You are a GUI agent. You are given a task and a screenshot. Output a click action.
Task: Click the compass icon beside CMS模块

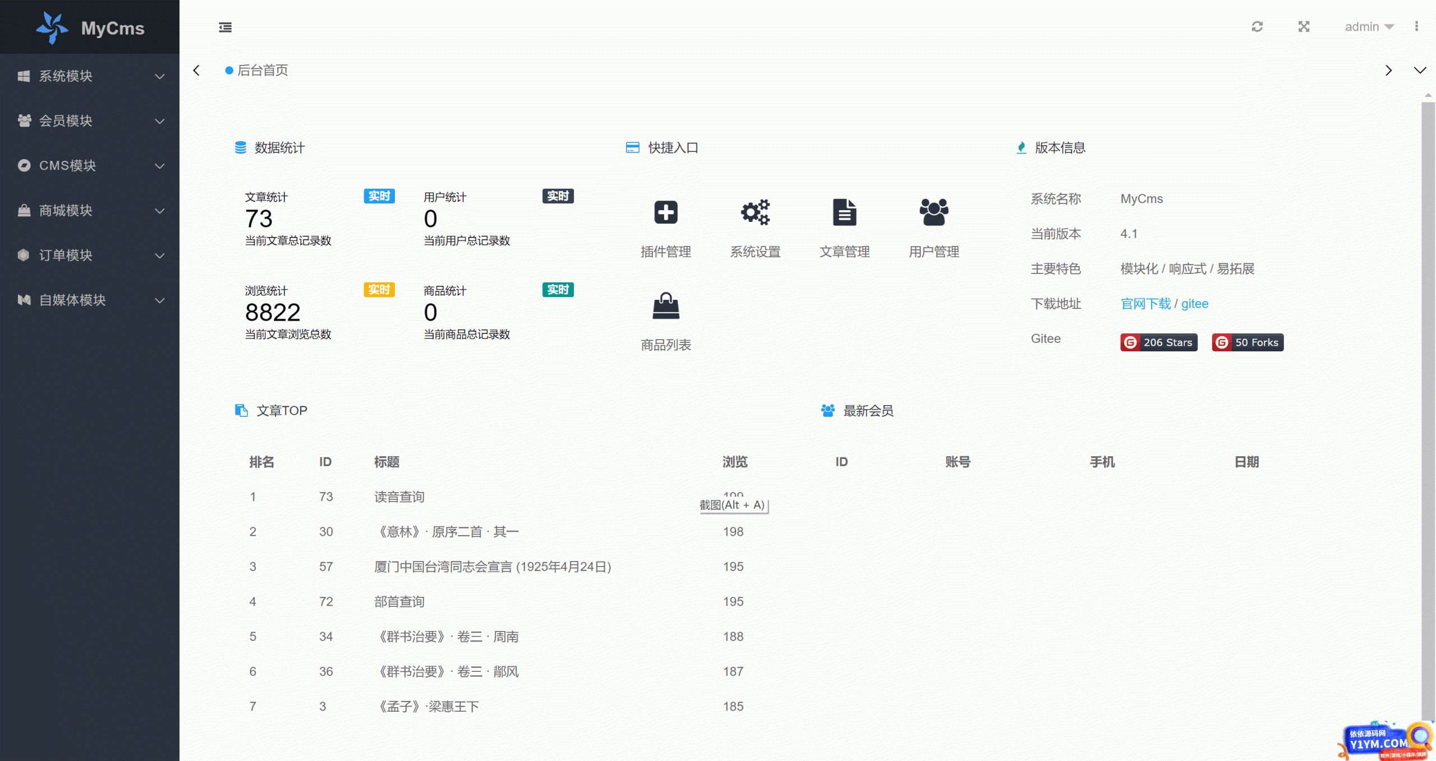(24, 165)
